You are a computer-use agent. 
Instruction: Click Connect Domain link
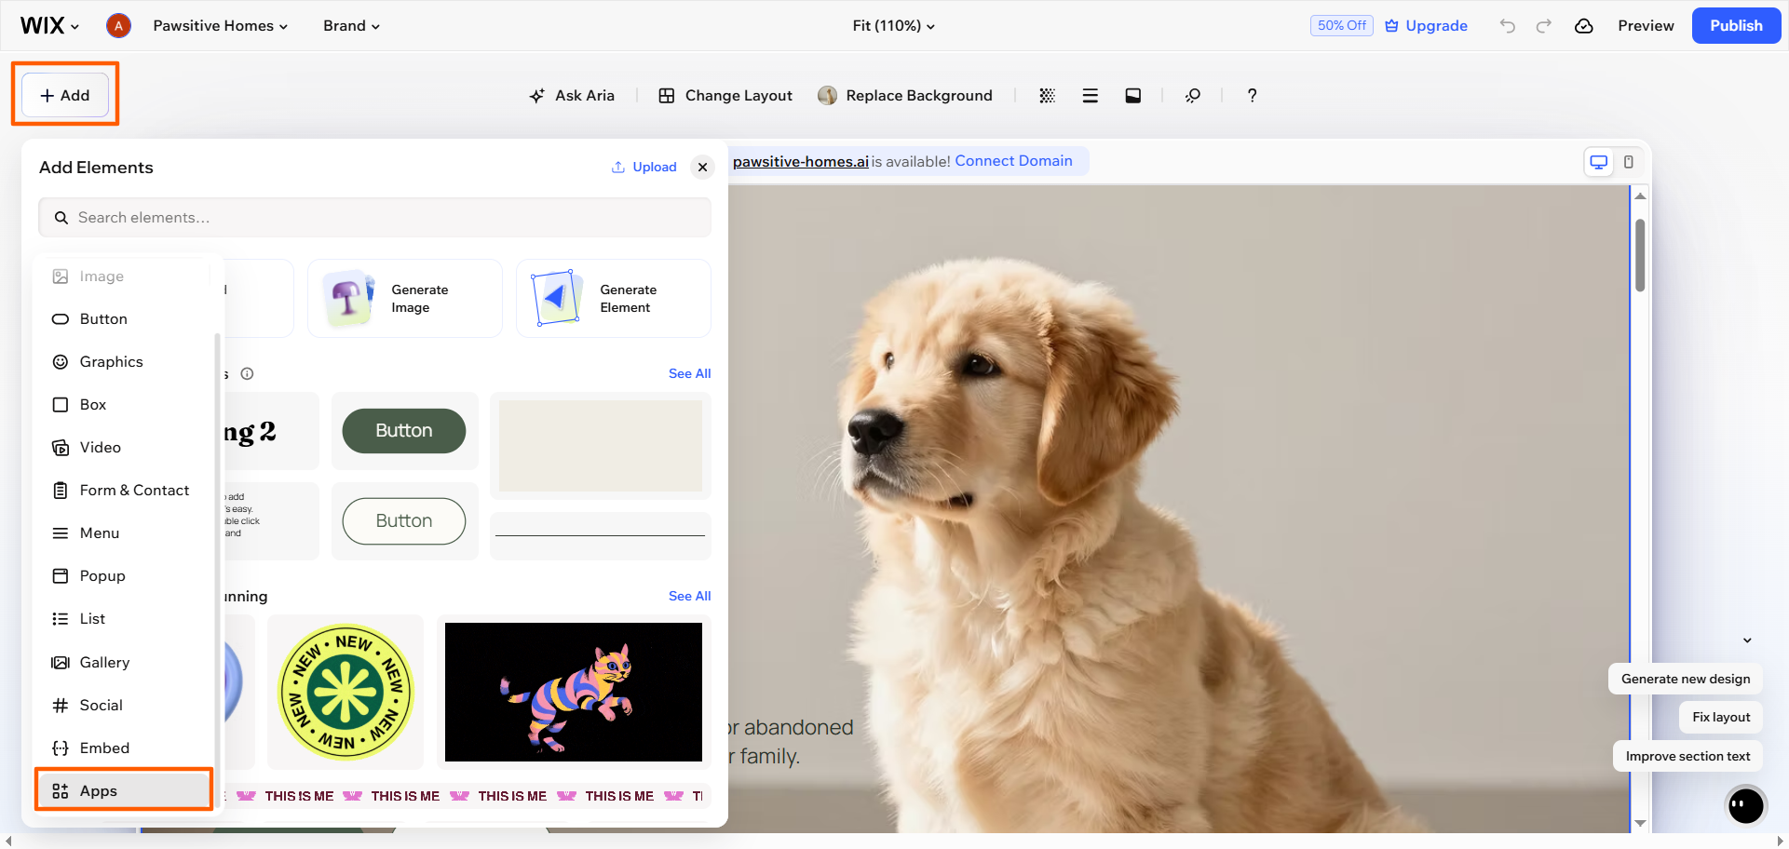click(x=1013, y=161)
